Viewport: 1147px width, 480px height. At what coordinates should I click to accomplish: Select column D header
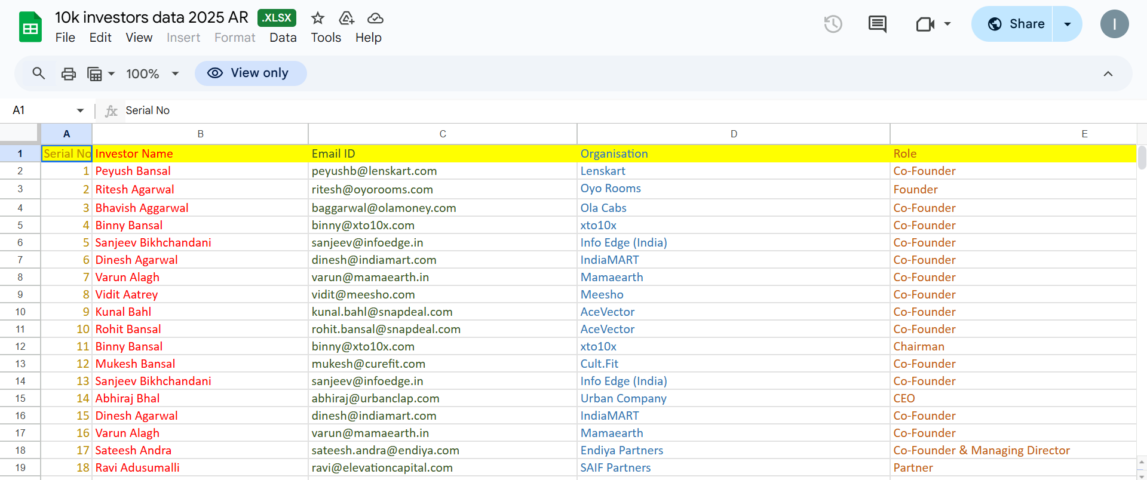pos(734,134)
